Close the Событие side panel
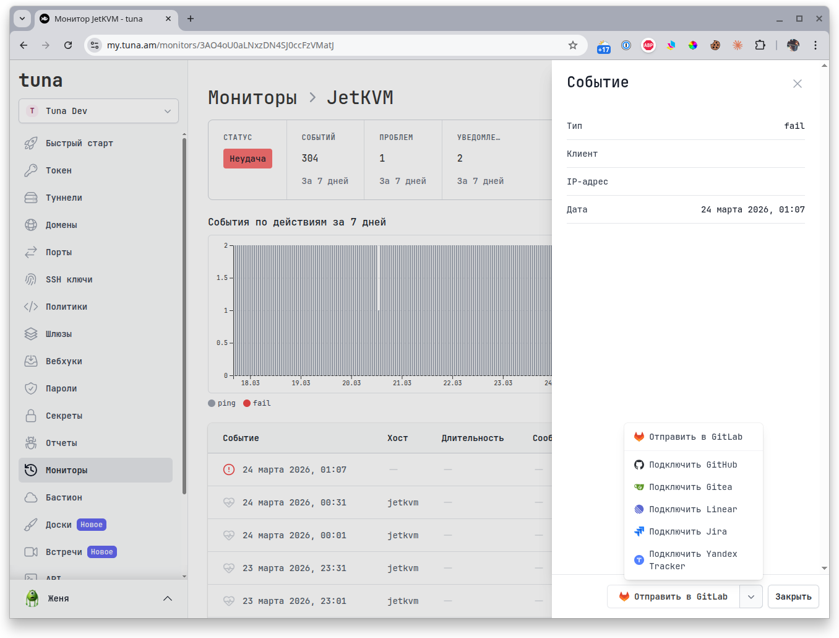 coord(797,84)
